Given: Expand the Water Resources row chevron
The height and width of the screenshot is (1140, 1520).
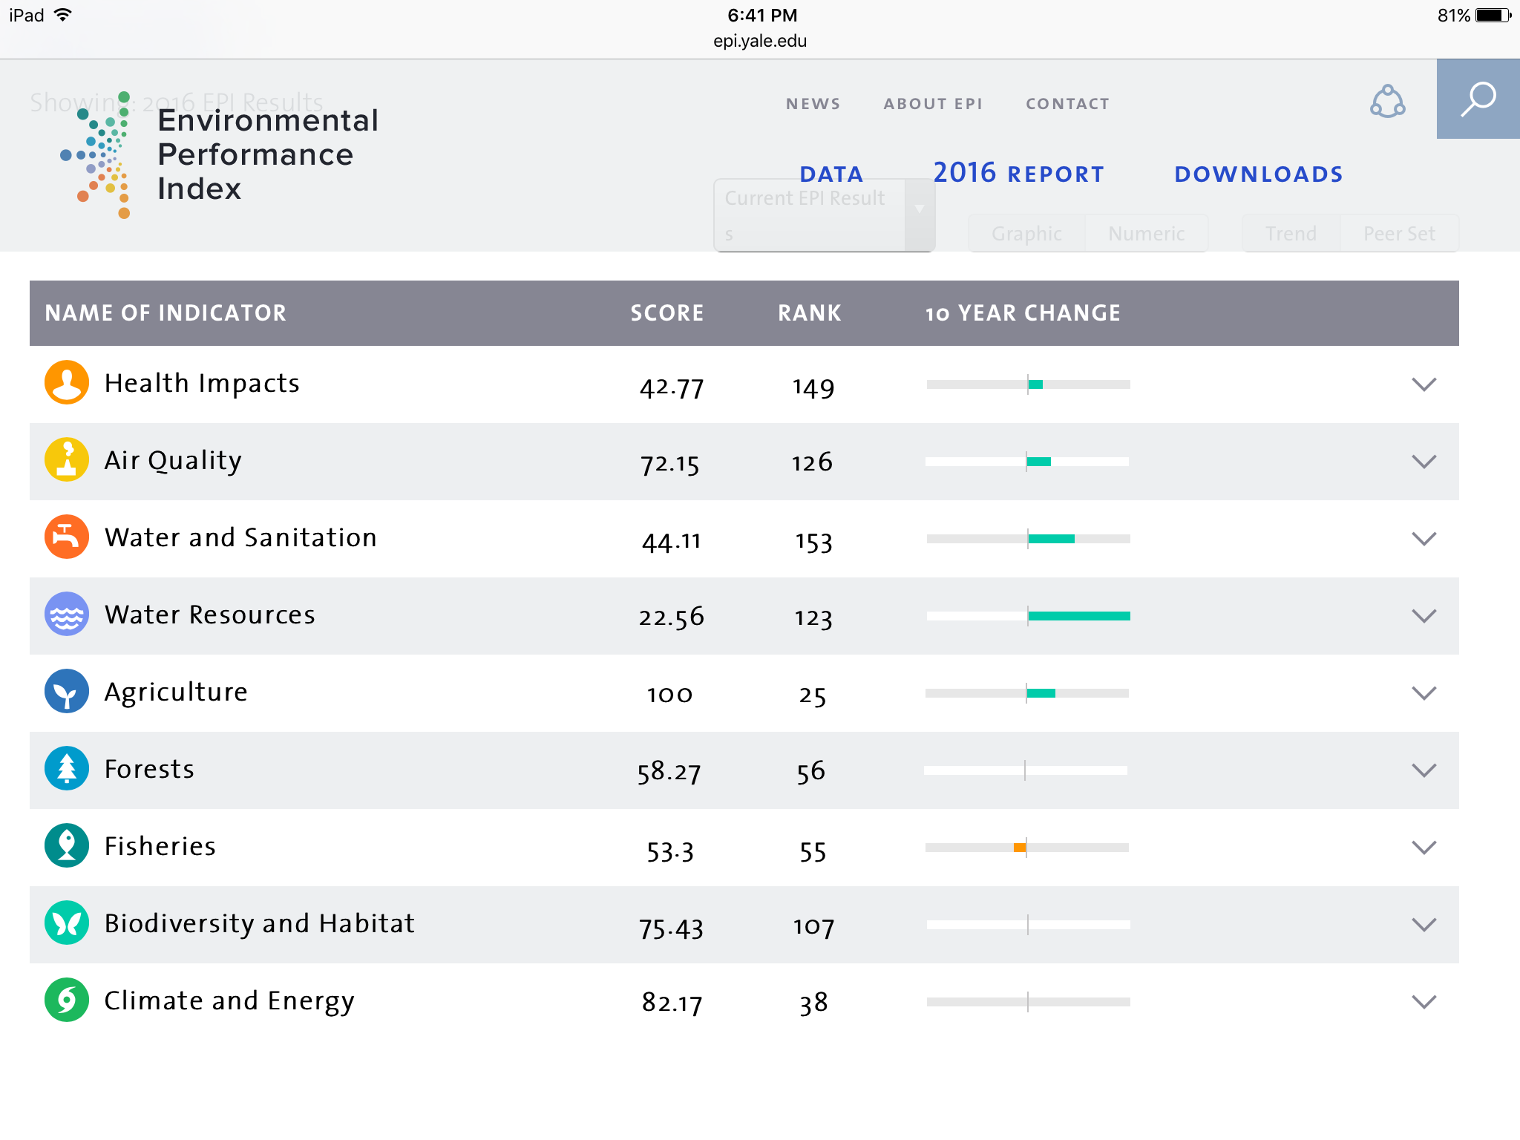Looking at the screenshot, I should 1424,616.
